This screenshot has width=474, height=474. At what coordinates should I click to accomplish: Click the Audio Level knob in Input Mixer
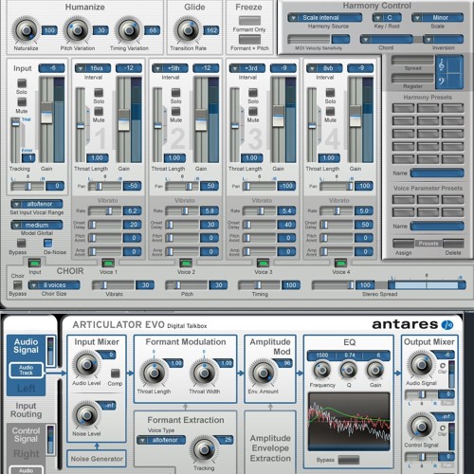pos(86,365)
